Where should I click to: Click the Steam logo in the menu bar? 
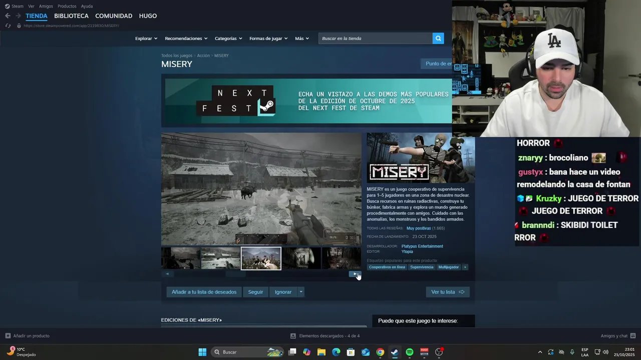coord(7,6)
